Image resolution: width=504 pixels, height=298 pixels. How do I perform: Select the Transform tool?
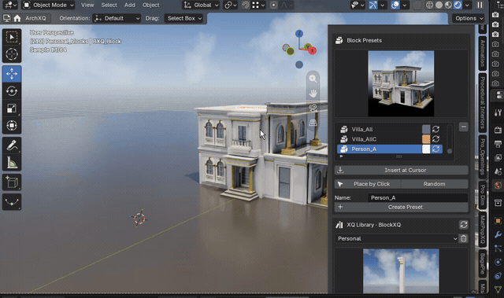point(12,126)
